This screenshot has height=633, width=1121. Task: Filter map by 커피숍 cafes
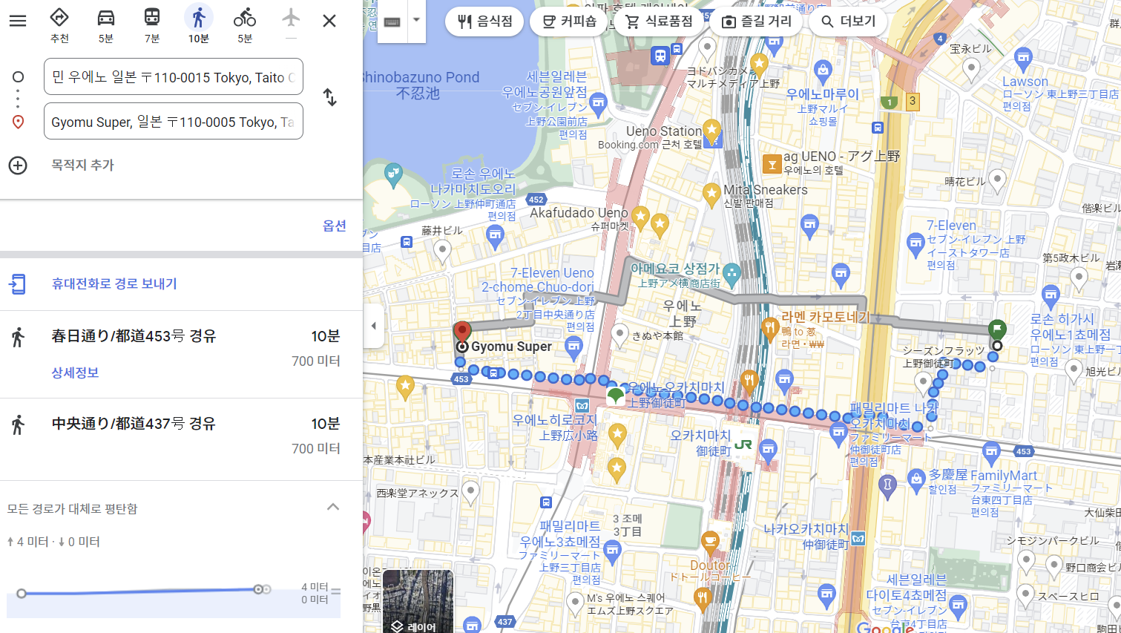tap(570, 22)
